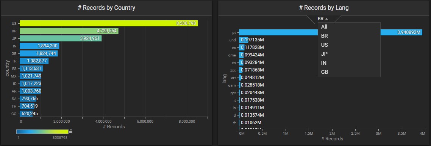431x146 pixels.
Task: Open the BR filter dropdown arrow
Action: coord(326,19)
